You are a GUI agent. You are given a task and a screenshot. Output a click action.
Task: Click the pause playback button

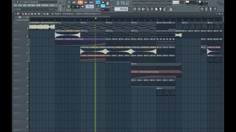(73, 7)
